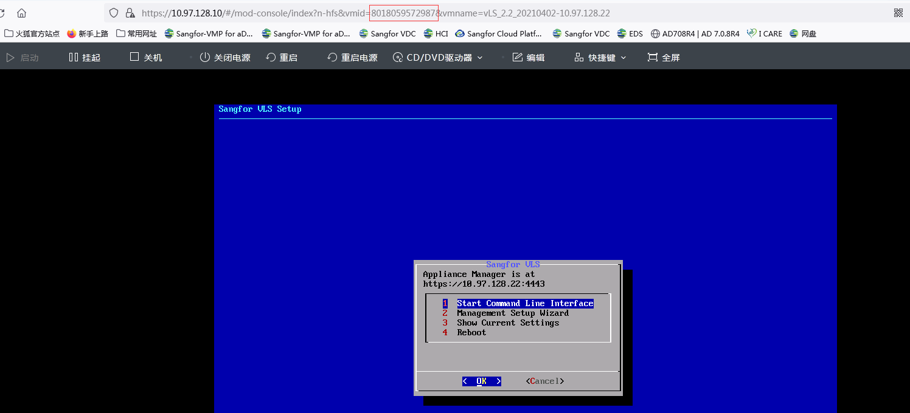The width and height of the screenshot is (910, 413).
Task: Select 1 Start Command Line Interface
Action: pyautogui.click(x=518, y=303)
